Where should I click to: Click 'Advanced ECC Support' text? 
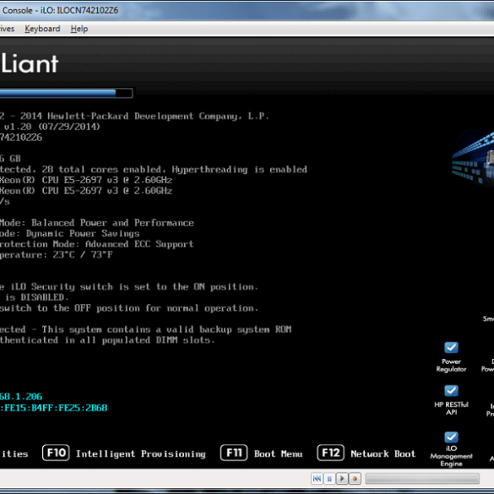pyautogui.click(x=139, y=244)
